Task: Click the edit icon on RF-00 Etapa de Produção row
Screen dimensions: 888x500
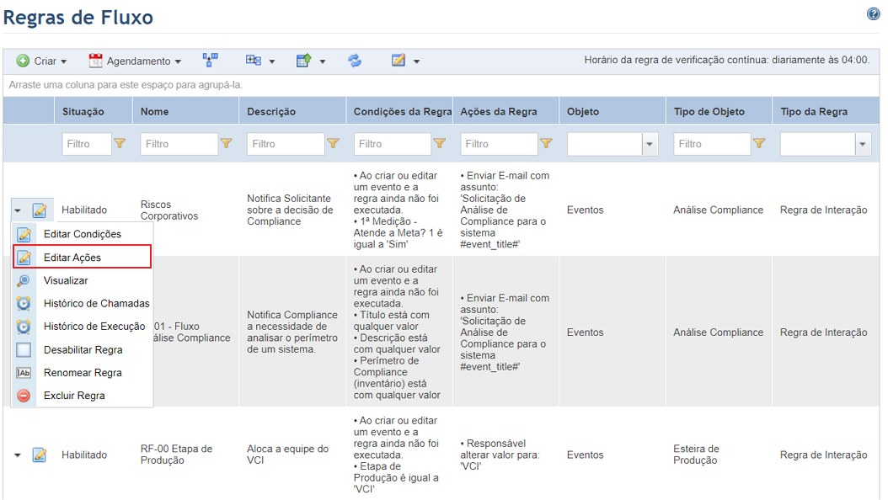Action: coord(40,455)
